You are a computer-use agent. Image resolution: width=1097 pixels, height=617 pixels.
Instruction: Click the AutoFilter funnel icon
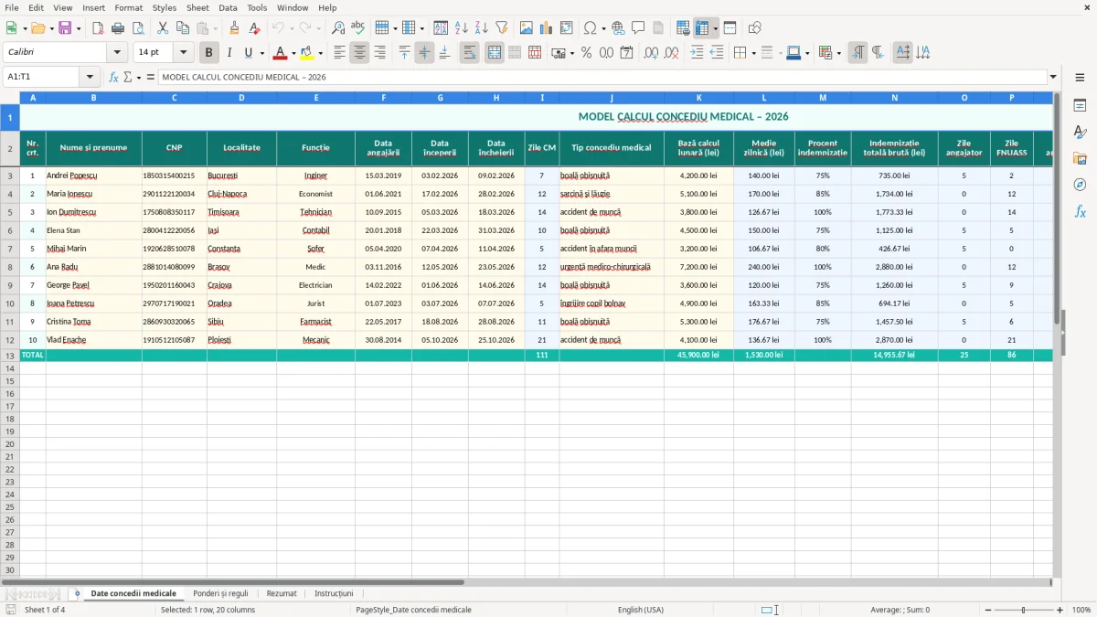(x=501, y=28)
